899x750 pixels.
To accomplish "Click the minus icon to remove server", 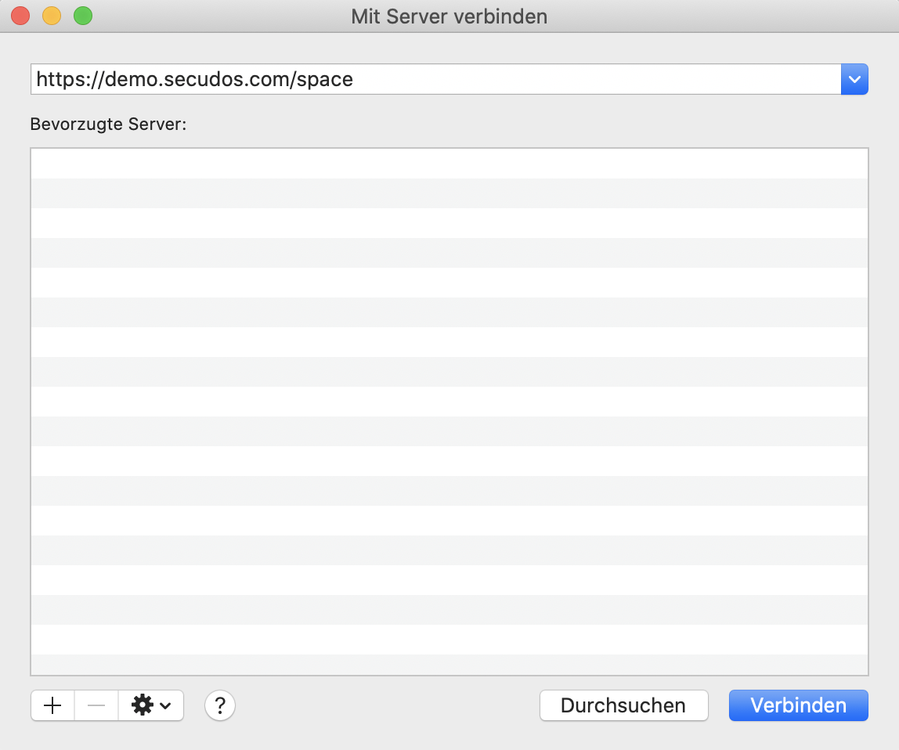I will pos(96,705).
